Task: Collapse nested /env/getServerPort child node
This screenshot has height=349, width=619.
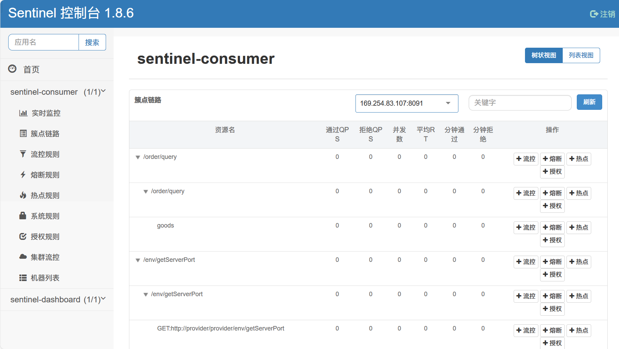Action: point(145,294)
